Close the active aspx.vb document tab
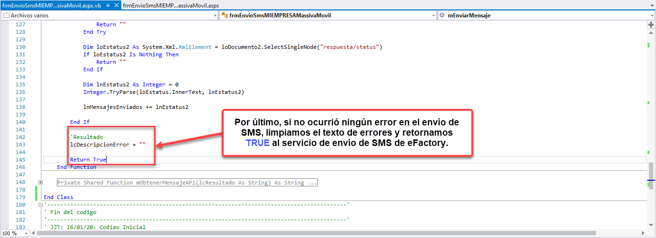 (117, 5)
